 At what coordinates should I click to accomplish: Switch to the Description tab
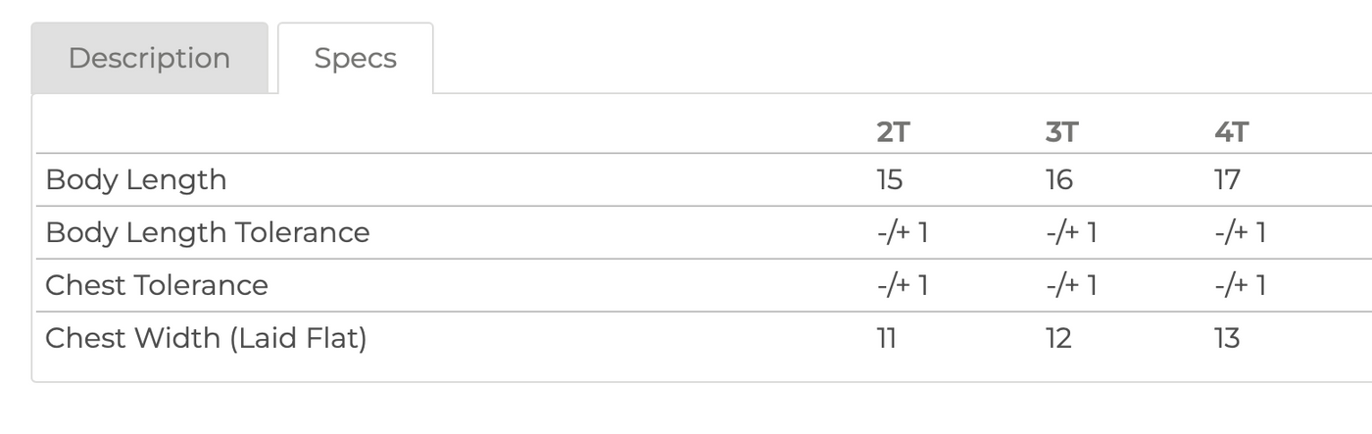tap(149, 58)
